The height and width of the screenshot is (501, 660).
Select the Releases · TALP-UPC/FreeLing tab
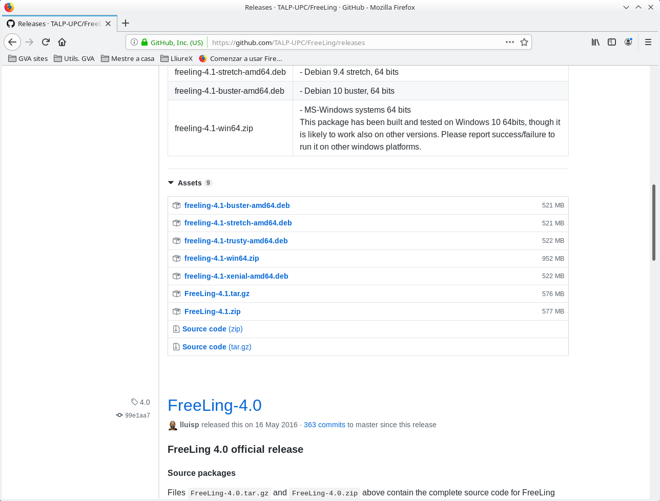coord(59,24)
